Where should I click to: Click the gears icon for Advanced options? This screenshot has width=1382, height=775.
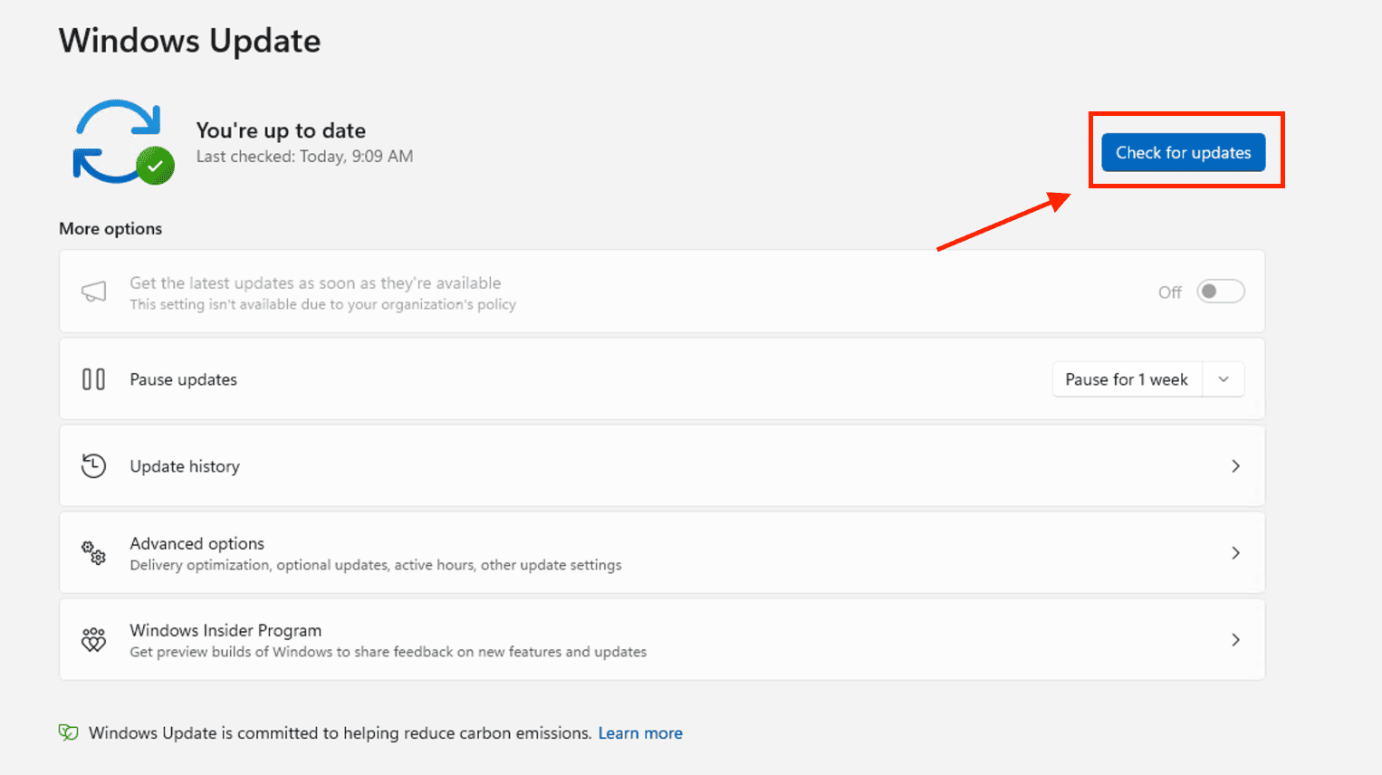[x=94, y=553]
